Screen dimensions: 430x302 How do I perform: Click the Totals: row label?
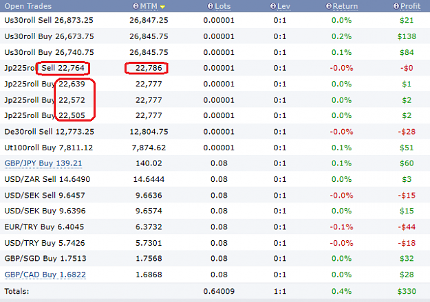point(17,291)
